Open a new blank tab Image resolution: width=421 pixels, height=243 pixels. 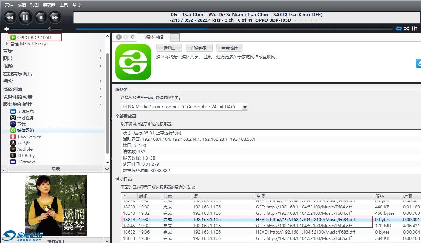(x=175, y=37)
